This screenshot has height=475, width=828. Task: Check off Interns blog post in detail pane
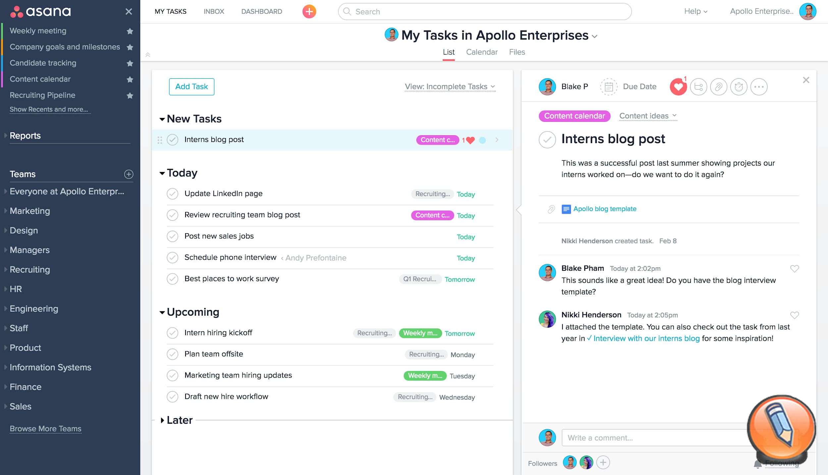pyautogui.click(x=547, y=139)
